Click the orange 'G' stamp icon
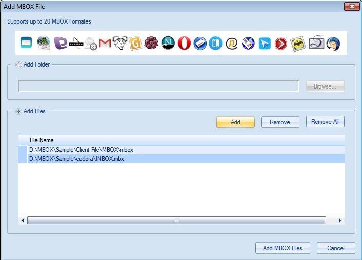The width and height of the screenshot is (362, 260). (135, 43)
